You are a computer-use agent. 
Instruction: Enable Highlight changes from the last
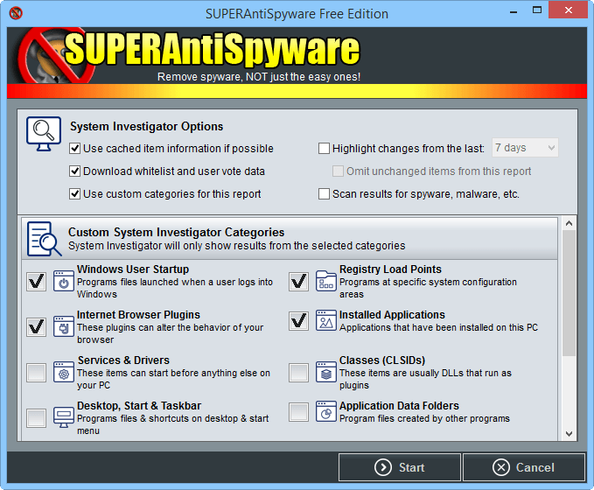tap(324, 148)
